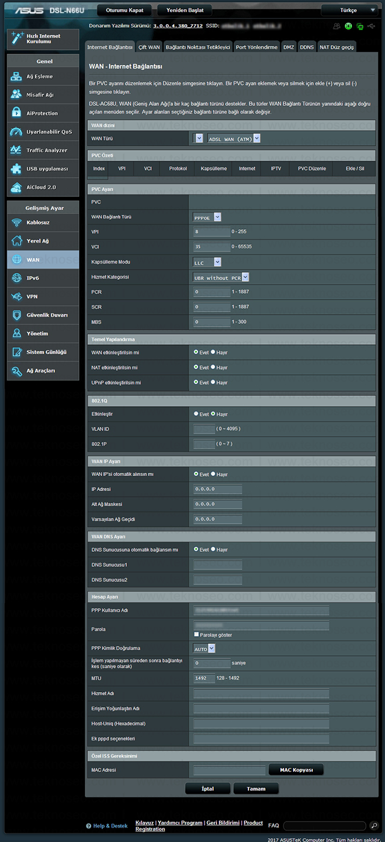
Task: Open Kılavuz footer link
Action: click(x=144, y=823)
